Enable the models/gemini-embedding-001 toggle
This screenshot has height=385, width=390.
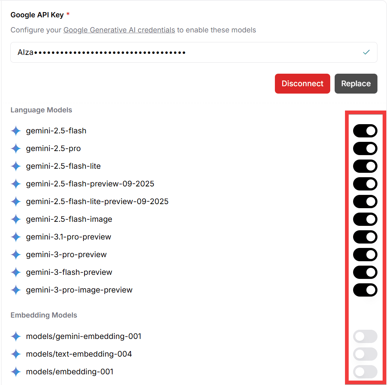pyautogui.click(x=365, y=336)
